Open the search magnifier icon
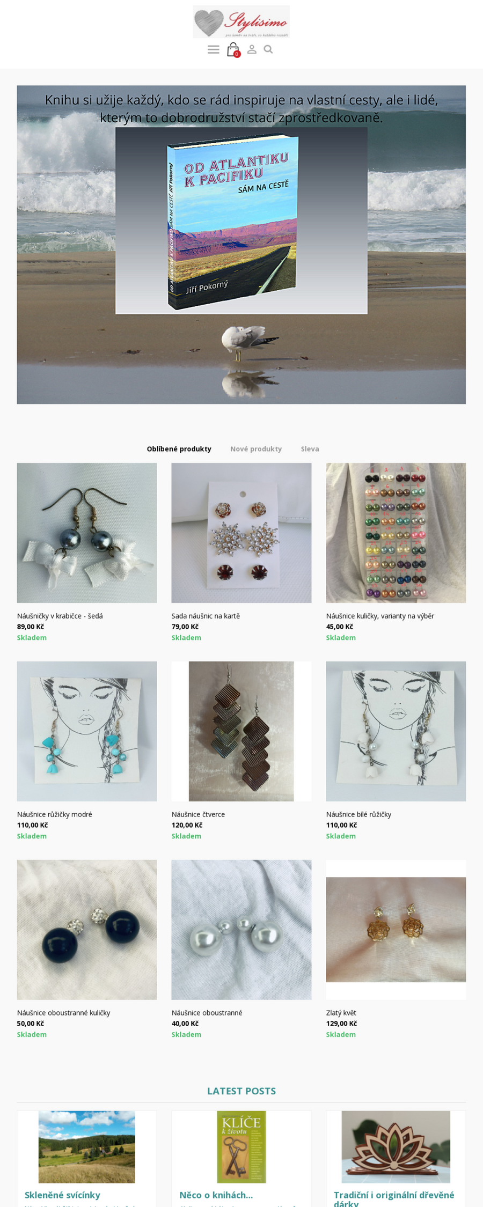The height and width of the screenshot is (1207, 483). click(x=268, y=49)
